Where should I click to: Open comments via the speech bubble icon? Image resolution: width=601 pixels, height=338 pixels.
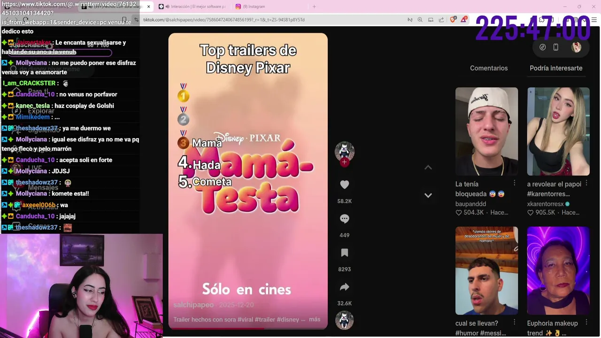click(x=344, y=219)
